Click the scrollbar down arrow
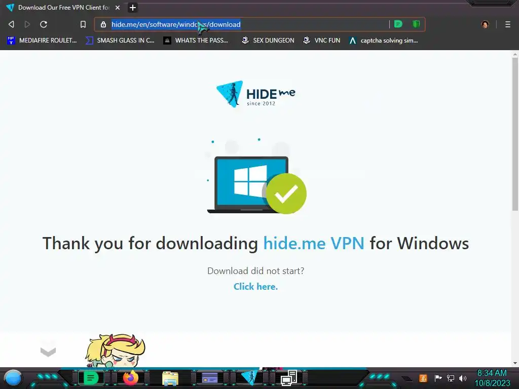Viewport: 519px width, 389px height. (x=515, y=363)
